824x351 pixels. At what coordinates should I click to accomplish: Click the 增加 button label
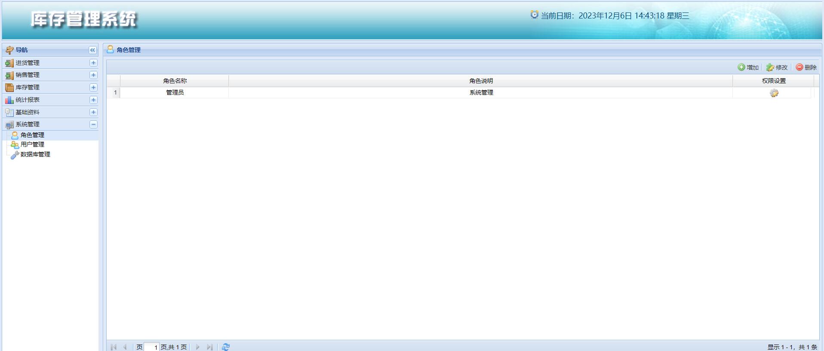point(753,67)
